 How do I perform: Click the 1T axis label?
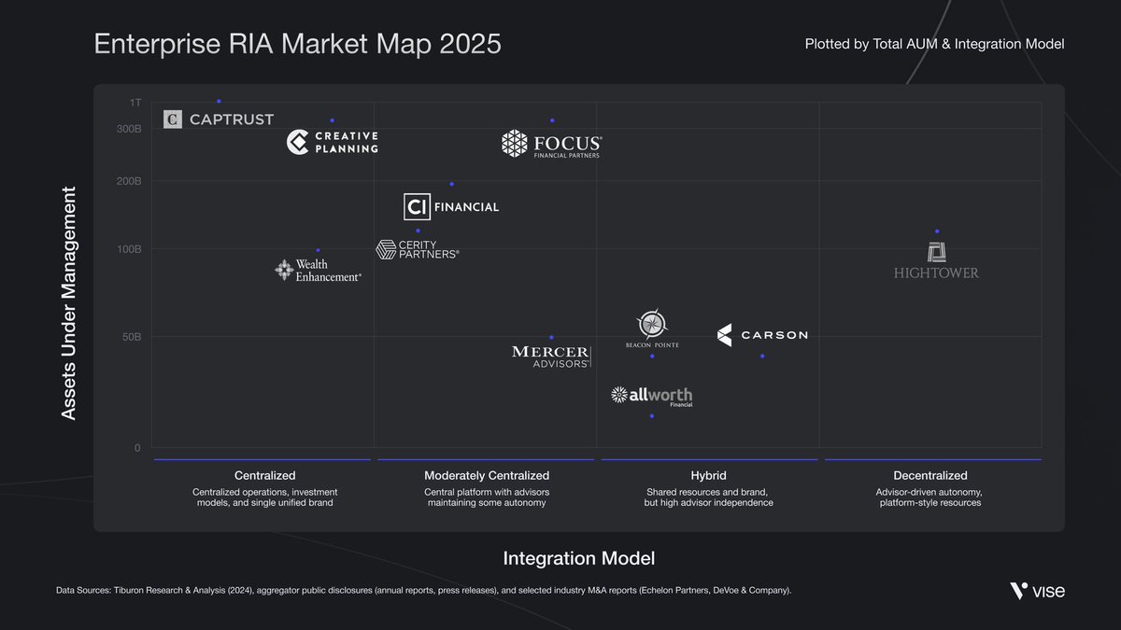(x=136, y=102)
